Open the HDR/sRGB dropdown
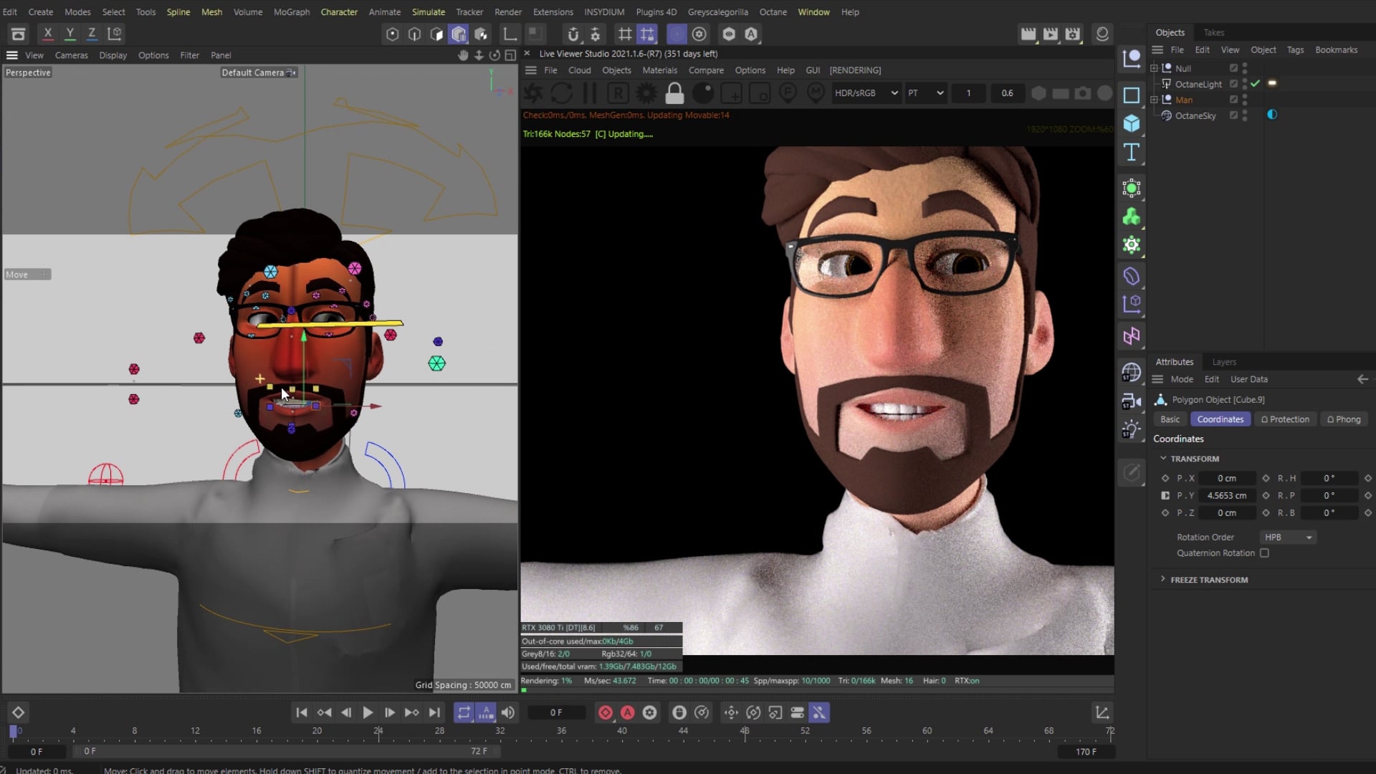Viewport: 1376px width, 774px height. point(866,93)
